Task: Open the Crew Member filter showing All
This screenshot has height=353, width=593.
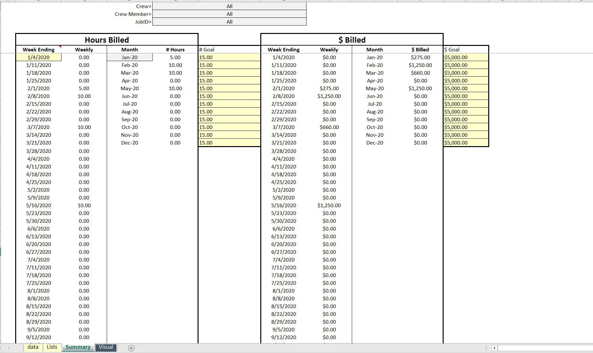Action: [229, 14]
